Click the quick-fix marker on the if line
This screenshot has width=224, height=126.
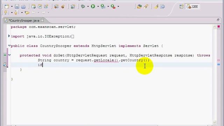[x=5, y=65]
